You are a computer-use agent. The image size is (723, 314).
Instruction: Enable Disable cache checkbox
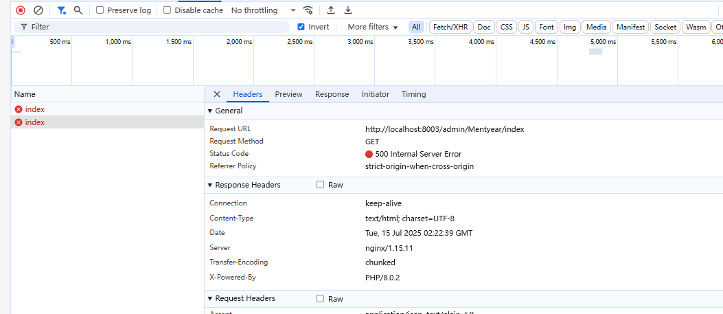click(x=168, y=10)
